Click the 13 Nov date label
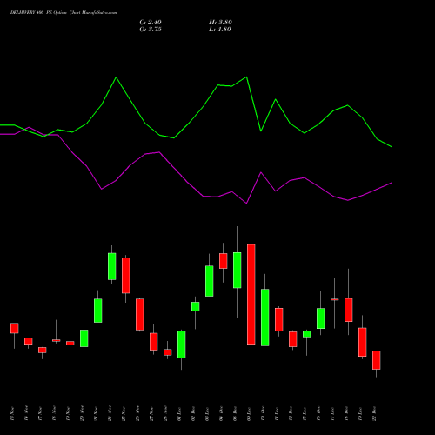This screenshot has height=435, width=435. click(12, 414)
